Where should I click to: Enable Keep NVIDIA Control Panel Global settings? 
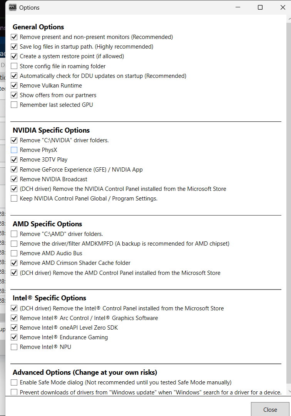(14, 199)
